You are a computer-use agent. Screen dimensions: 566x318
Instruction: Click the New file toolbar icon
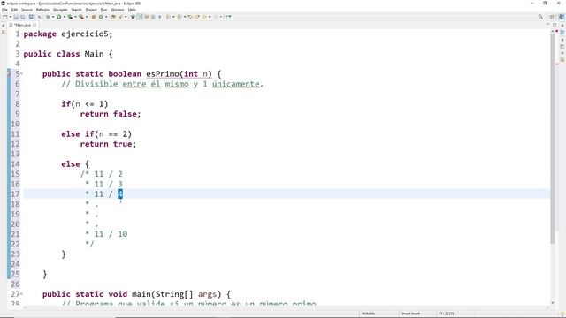click(x=4, y=17)
